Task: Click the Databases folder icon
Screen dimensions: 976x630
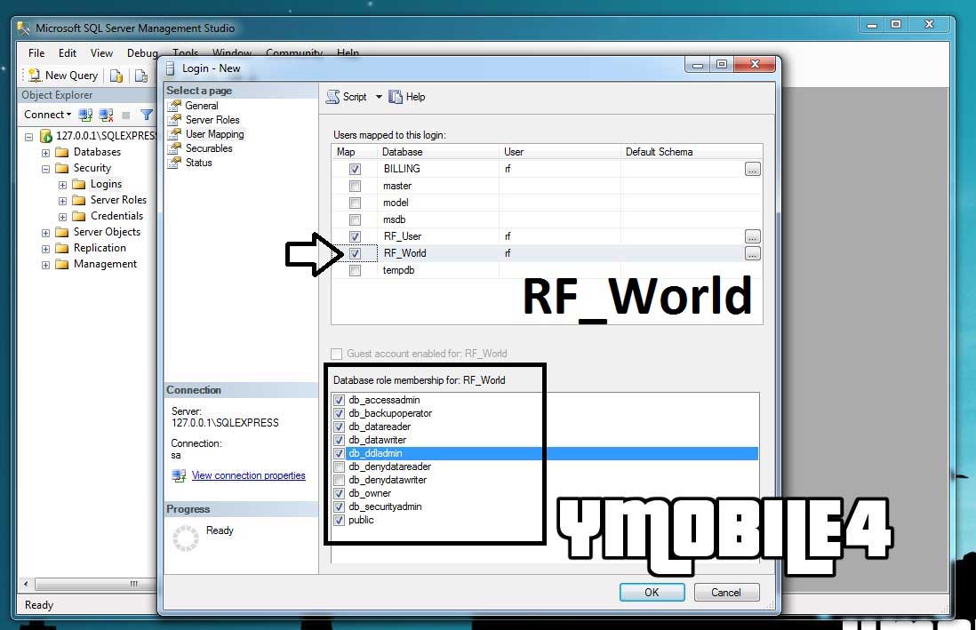Action: (61, 152)
